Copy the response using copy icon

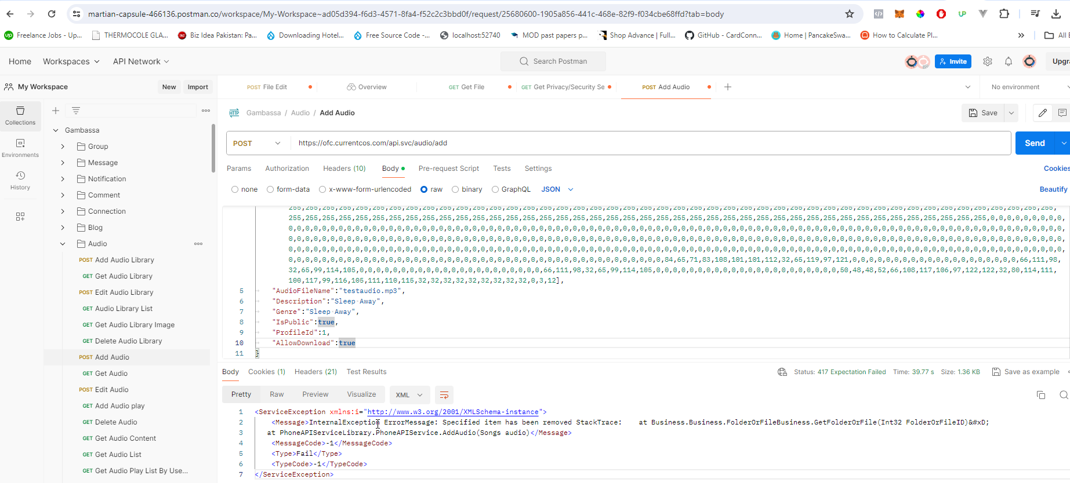(1041, 395)
